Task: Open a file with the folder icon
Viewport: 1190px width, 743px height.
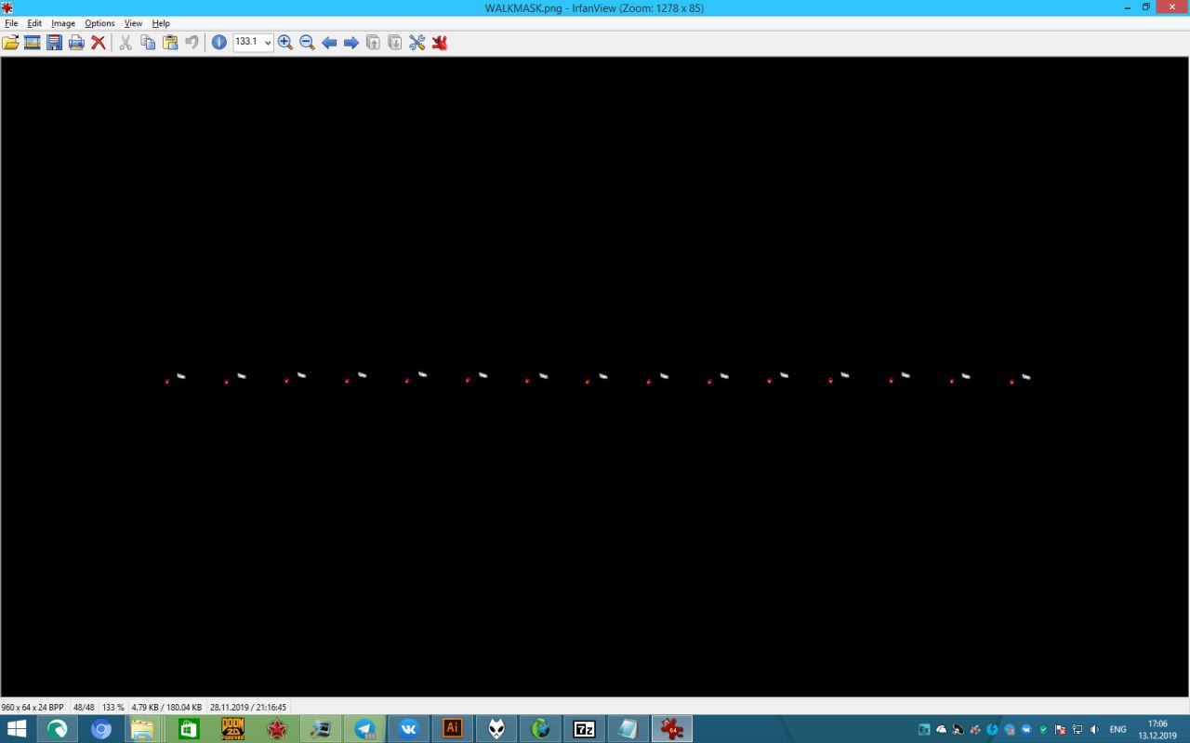Action: pos(10,42)
